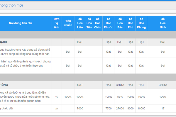
Task: Click Hòa Phong 'Đạt' in 'quản lý quy hoạch' row
Action: point(141,66)
